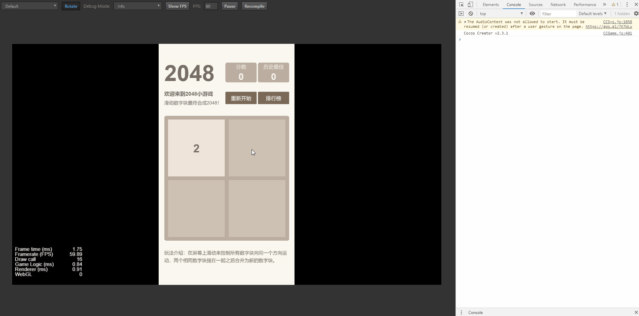Toggle the Show FPS button
This screenshot has width=639, height=316.
point(177,6)
